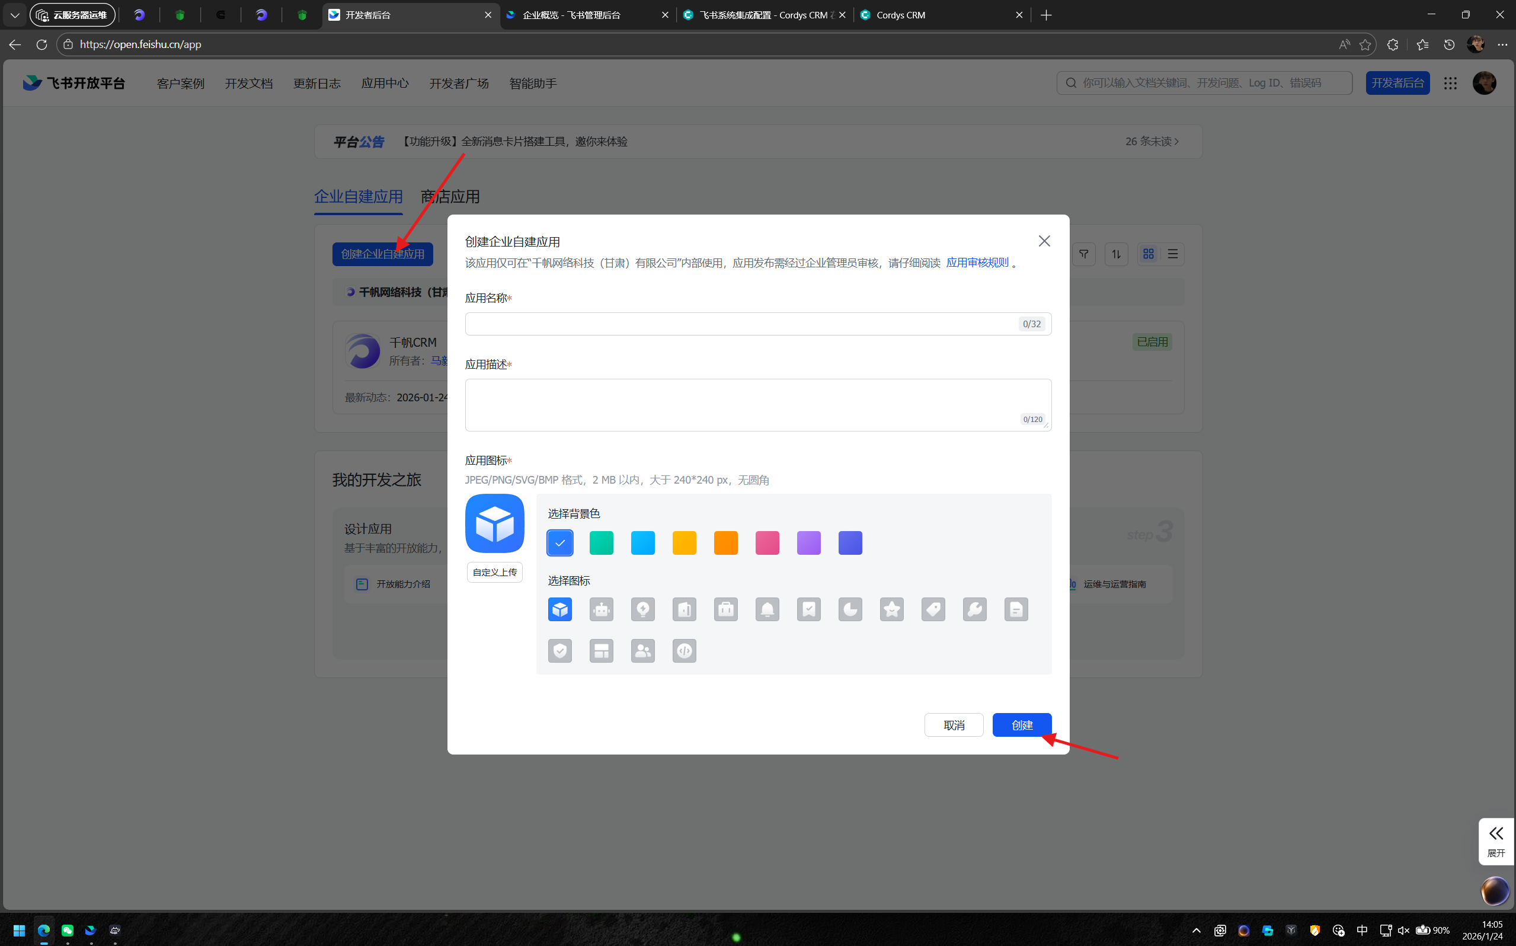
Task: Choose the lightbulb app icon
Action: click(x=642, y=609)
